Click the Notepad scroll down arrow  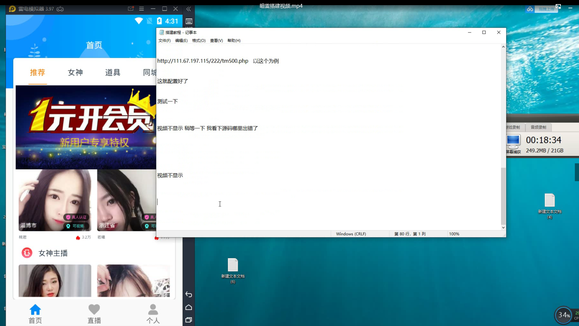pos(503,228)
